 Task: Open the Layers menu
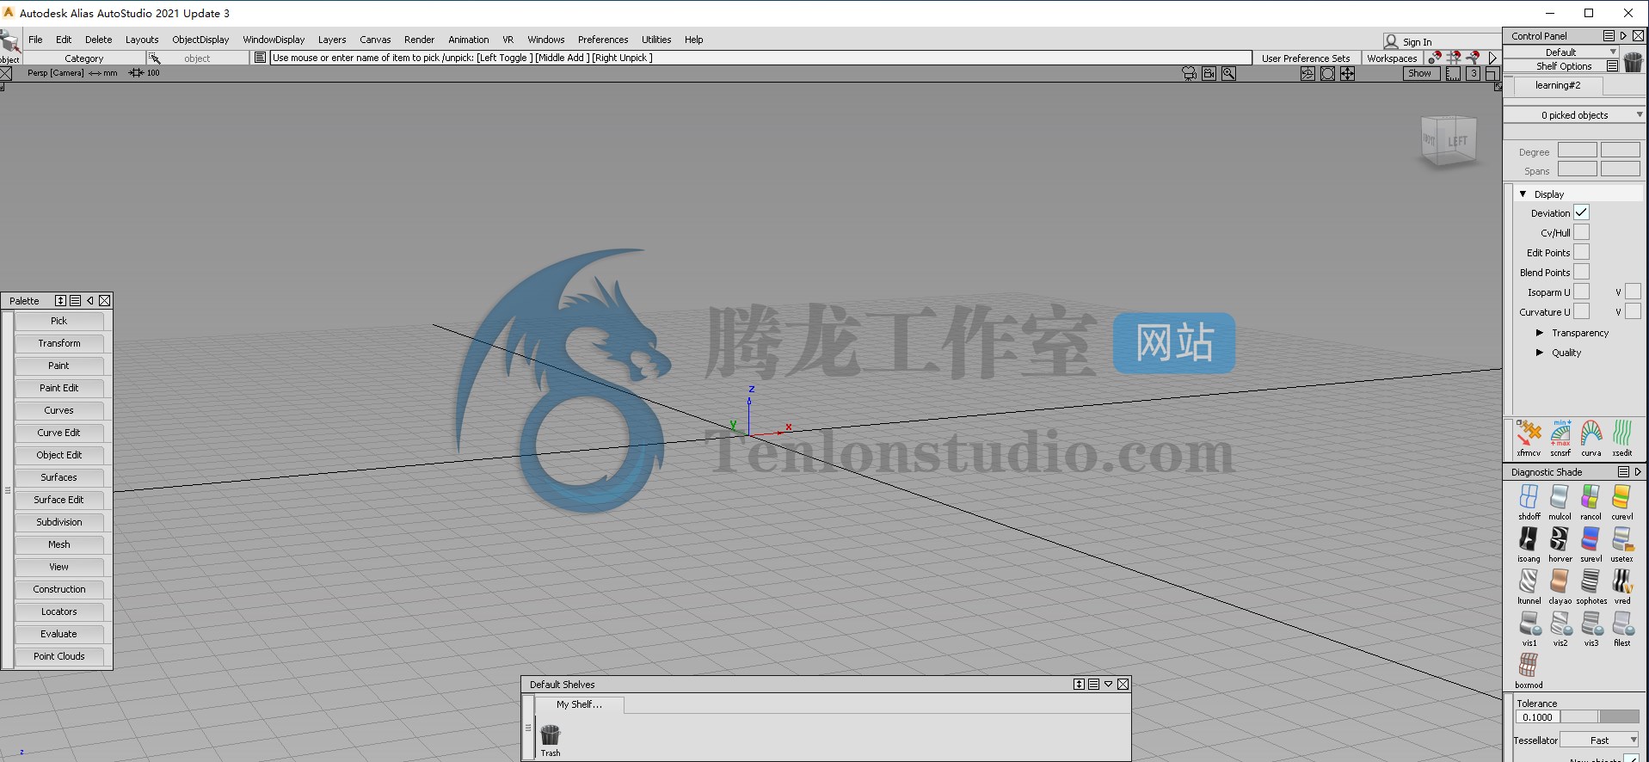pos(332,40)
